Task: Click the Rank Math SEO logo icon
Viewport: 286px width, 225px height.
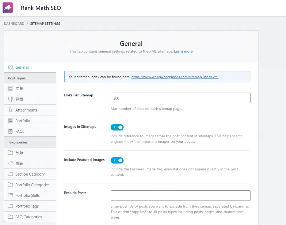Action: pos(8,8)
